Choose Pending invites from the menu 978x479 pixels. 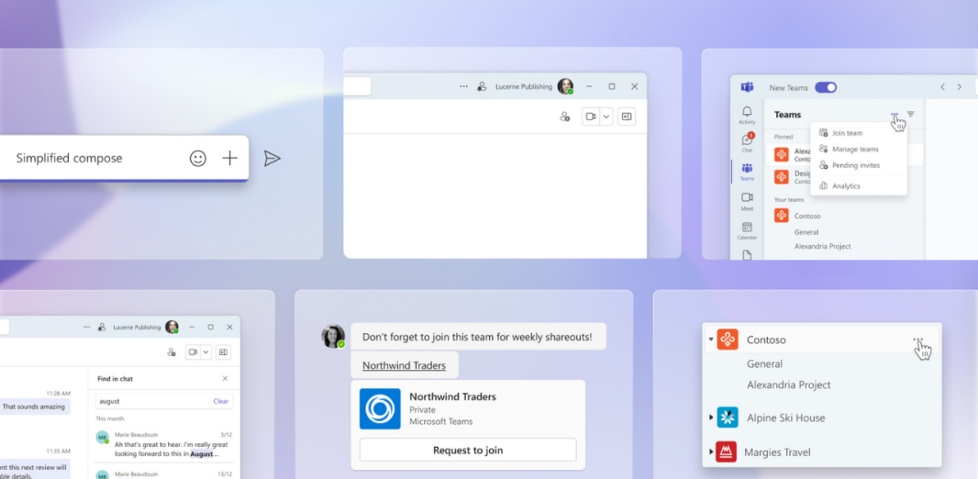click(x=858, y=165)
